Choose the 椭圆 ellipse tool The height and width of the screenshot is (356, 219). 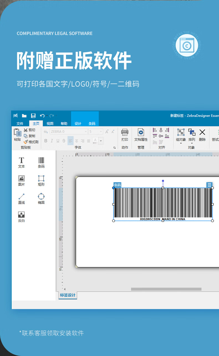pyautogui.click(x=41, y=199)
